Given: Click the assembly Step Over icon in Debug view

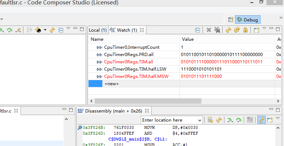Looking at the screenshot, I should coord(10,30).
